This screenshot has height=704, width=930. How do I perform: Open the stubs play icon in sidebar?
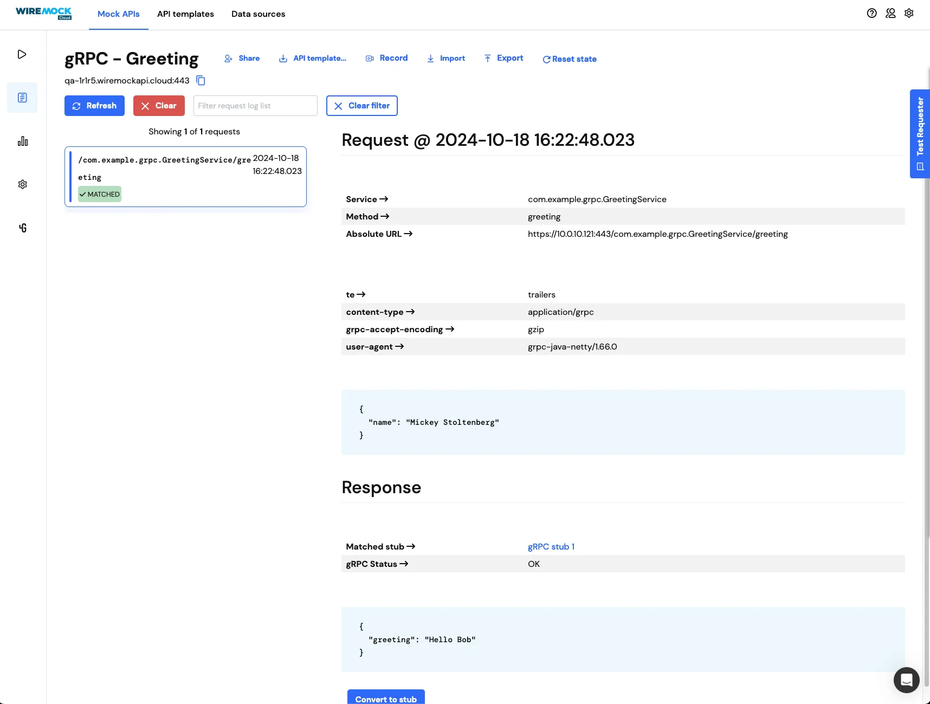pyautogui.click(x=22, y=54)
